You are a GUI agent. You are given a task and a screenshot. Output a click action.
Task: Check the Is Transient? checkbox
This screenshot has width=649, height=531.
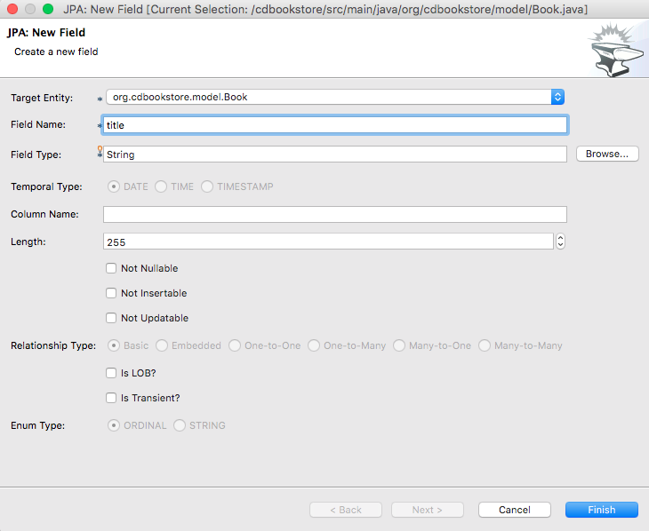coord(111,398)
